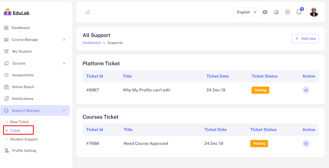329x168 pixels.
Task: Click the EduLab logo
Action: [x=16, y=13]
